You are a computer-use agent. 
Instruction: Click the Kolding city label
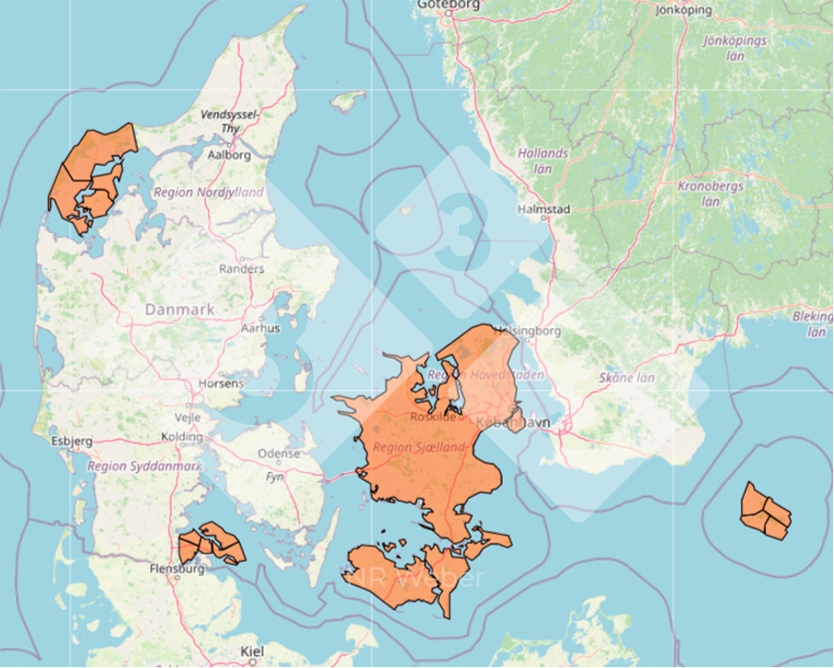click(x=182, y=437)
